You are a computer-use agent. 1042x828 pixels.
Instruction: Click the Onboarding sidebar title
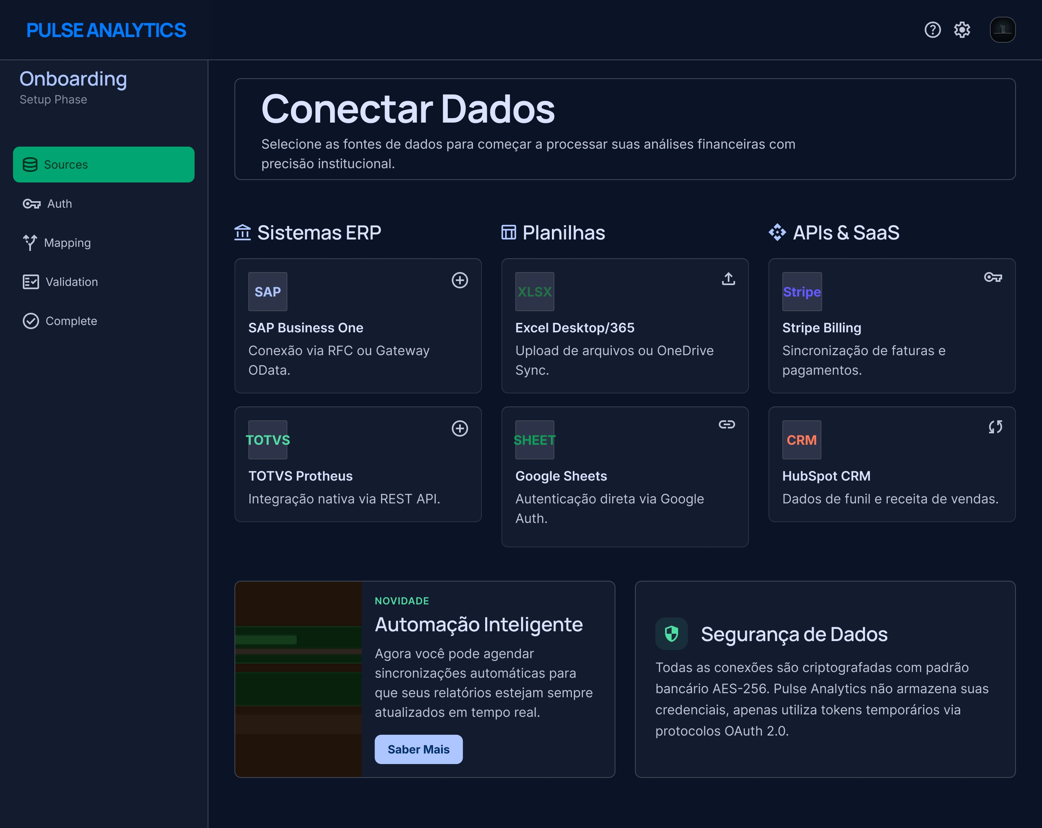[x=73, y=79]
